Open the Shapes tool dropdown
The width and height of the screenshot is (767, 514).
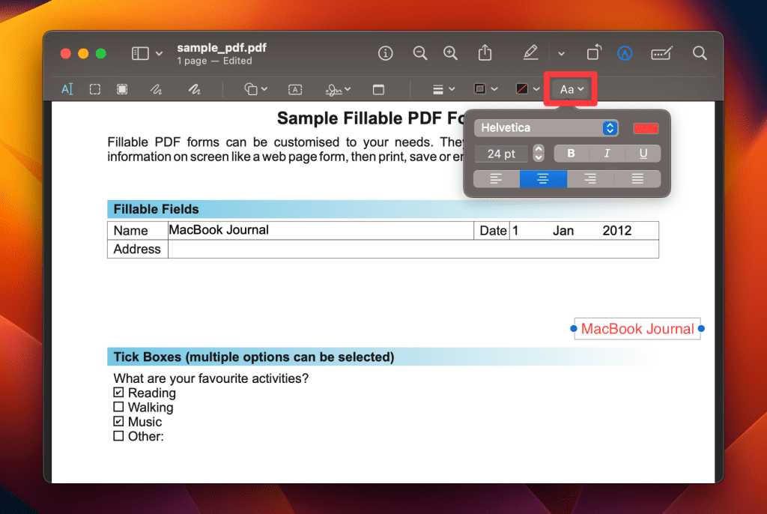point(255,89)
